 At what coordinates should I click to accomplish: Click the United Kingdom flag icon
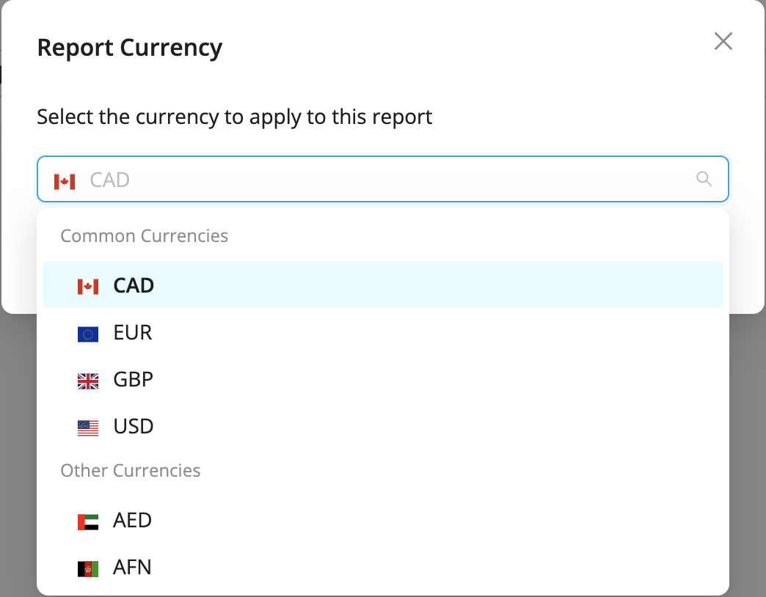[x=88, y=381]
